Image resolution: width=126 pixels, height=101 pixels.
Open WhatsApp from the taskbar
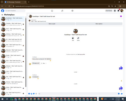(12, 99)
